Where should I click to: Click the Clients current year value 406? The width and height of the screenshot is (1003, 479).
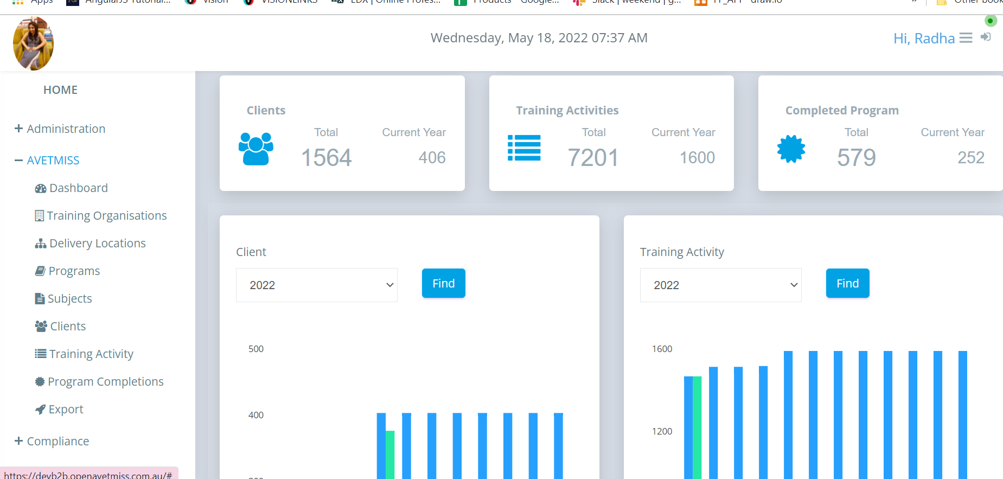coord(432,158)
